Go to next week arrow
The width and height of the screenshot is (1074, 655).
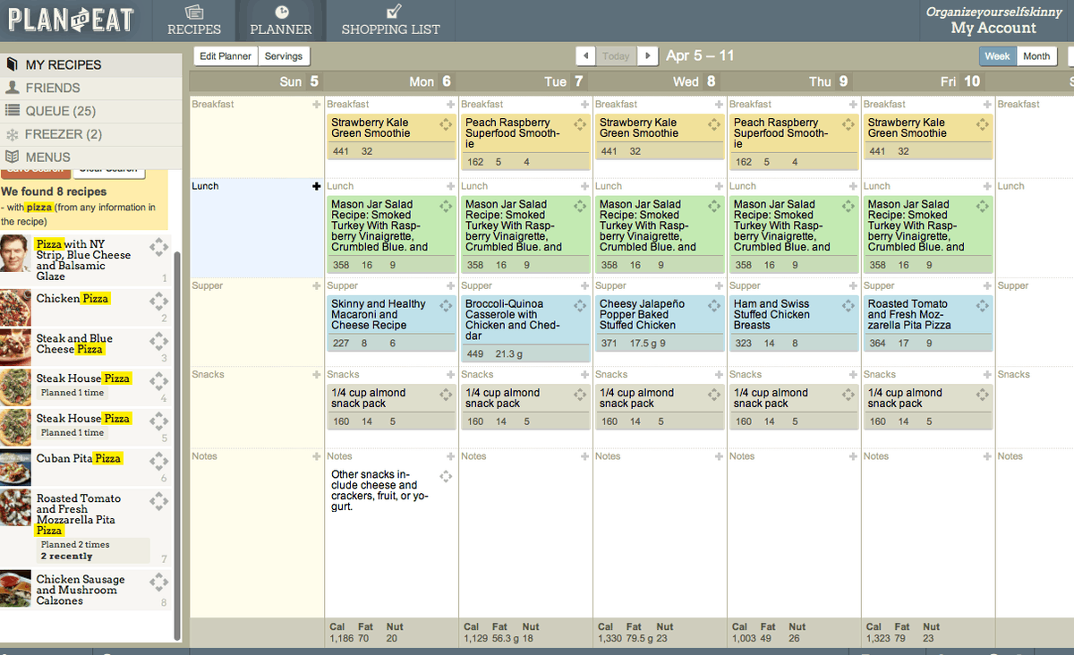648,55
